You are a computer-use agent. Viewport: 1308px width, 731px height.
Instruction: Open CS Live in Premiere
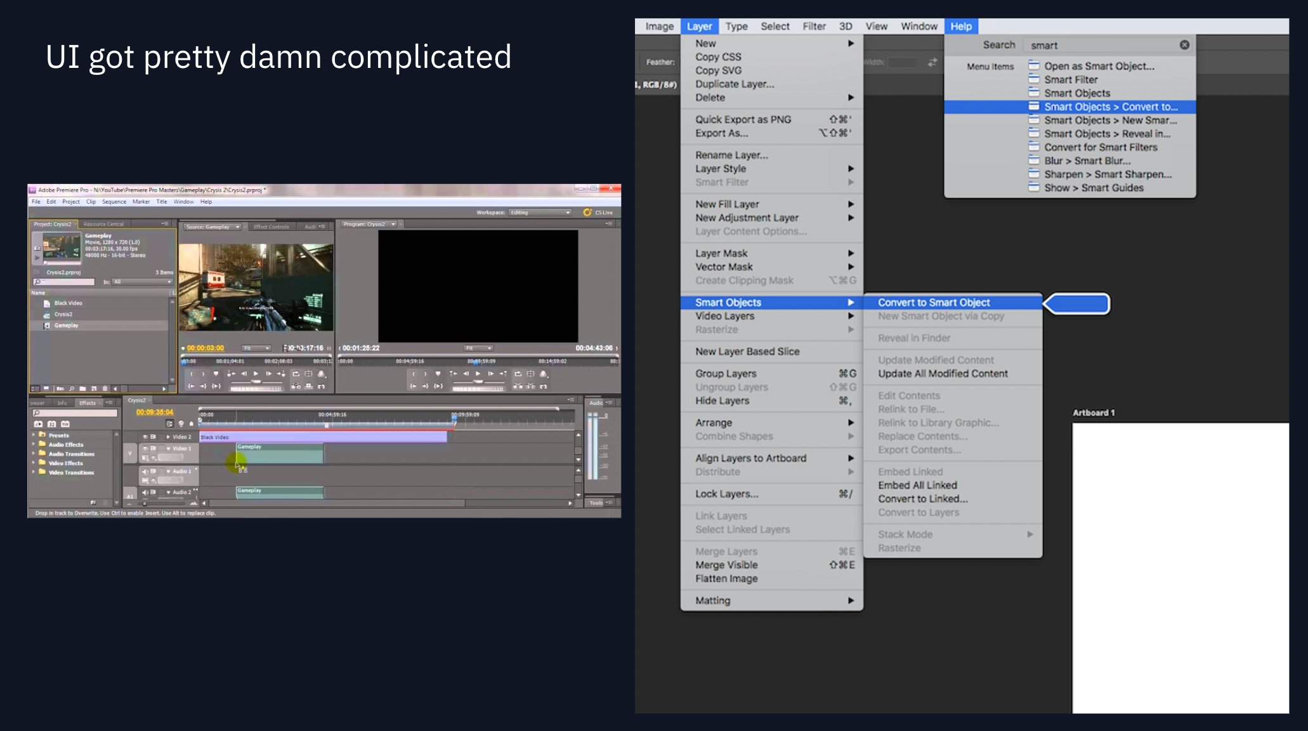(598, 213)
